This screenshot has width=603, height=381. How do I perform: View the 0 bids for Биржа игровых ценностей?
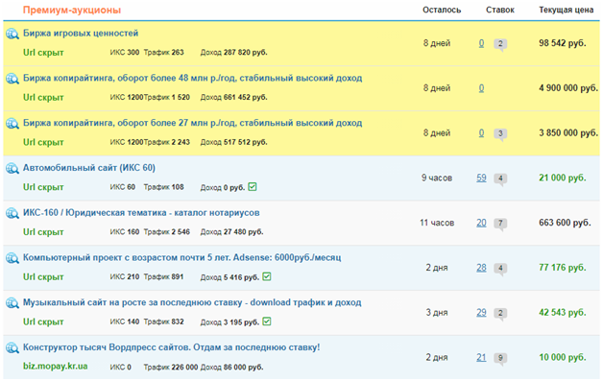click(481, 43)
